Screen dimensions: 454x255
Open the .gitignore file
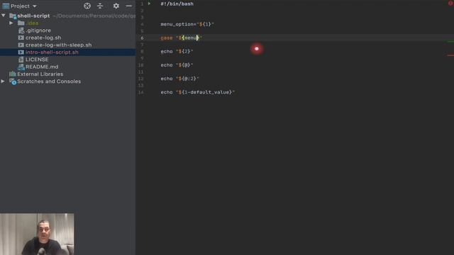click(x=38, y=30)
